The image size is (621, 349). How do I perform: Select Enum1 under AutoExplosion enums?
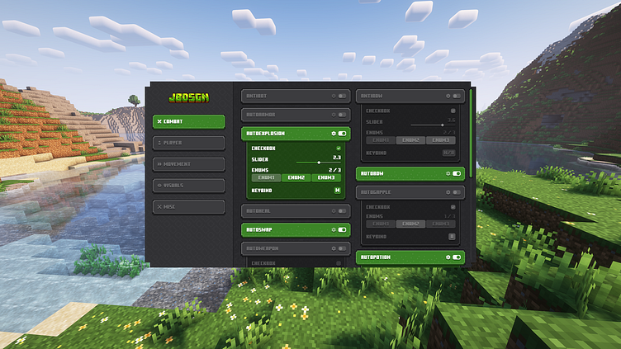tap(266, 177)
